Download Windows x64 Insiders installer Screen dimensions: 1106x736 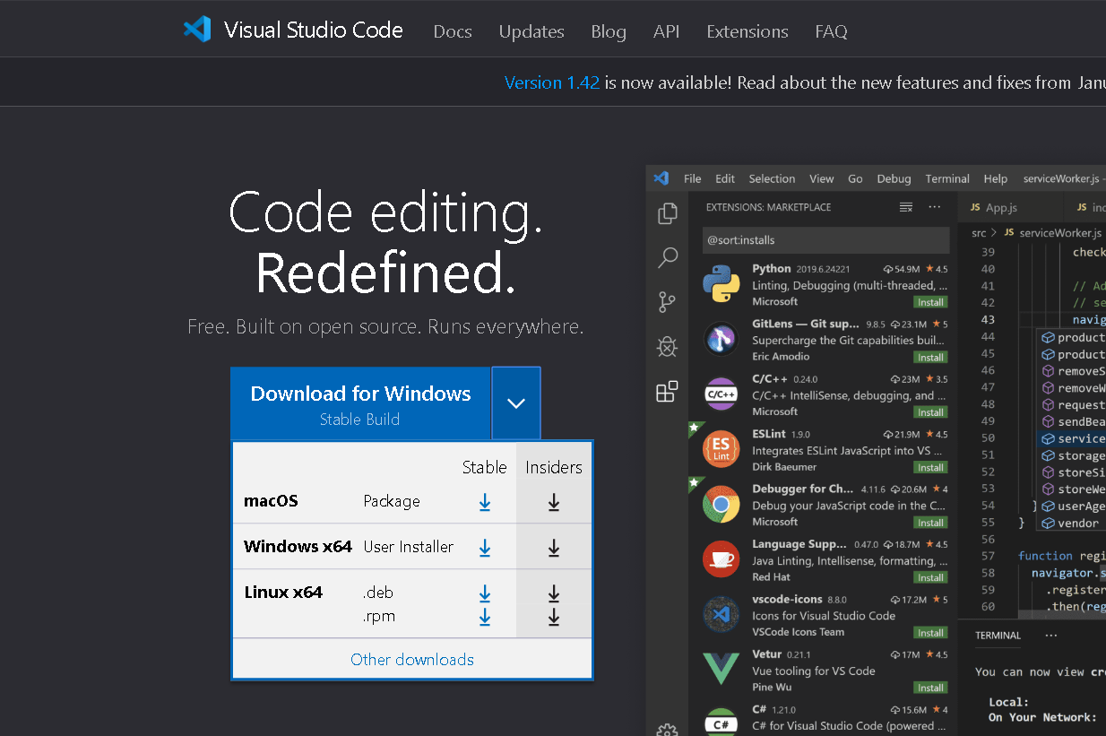tap(554, 547)
